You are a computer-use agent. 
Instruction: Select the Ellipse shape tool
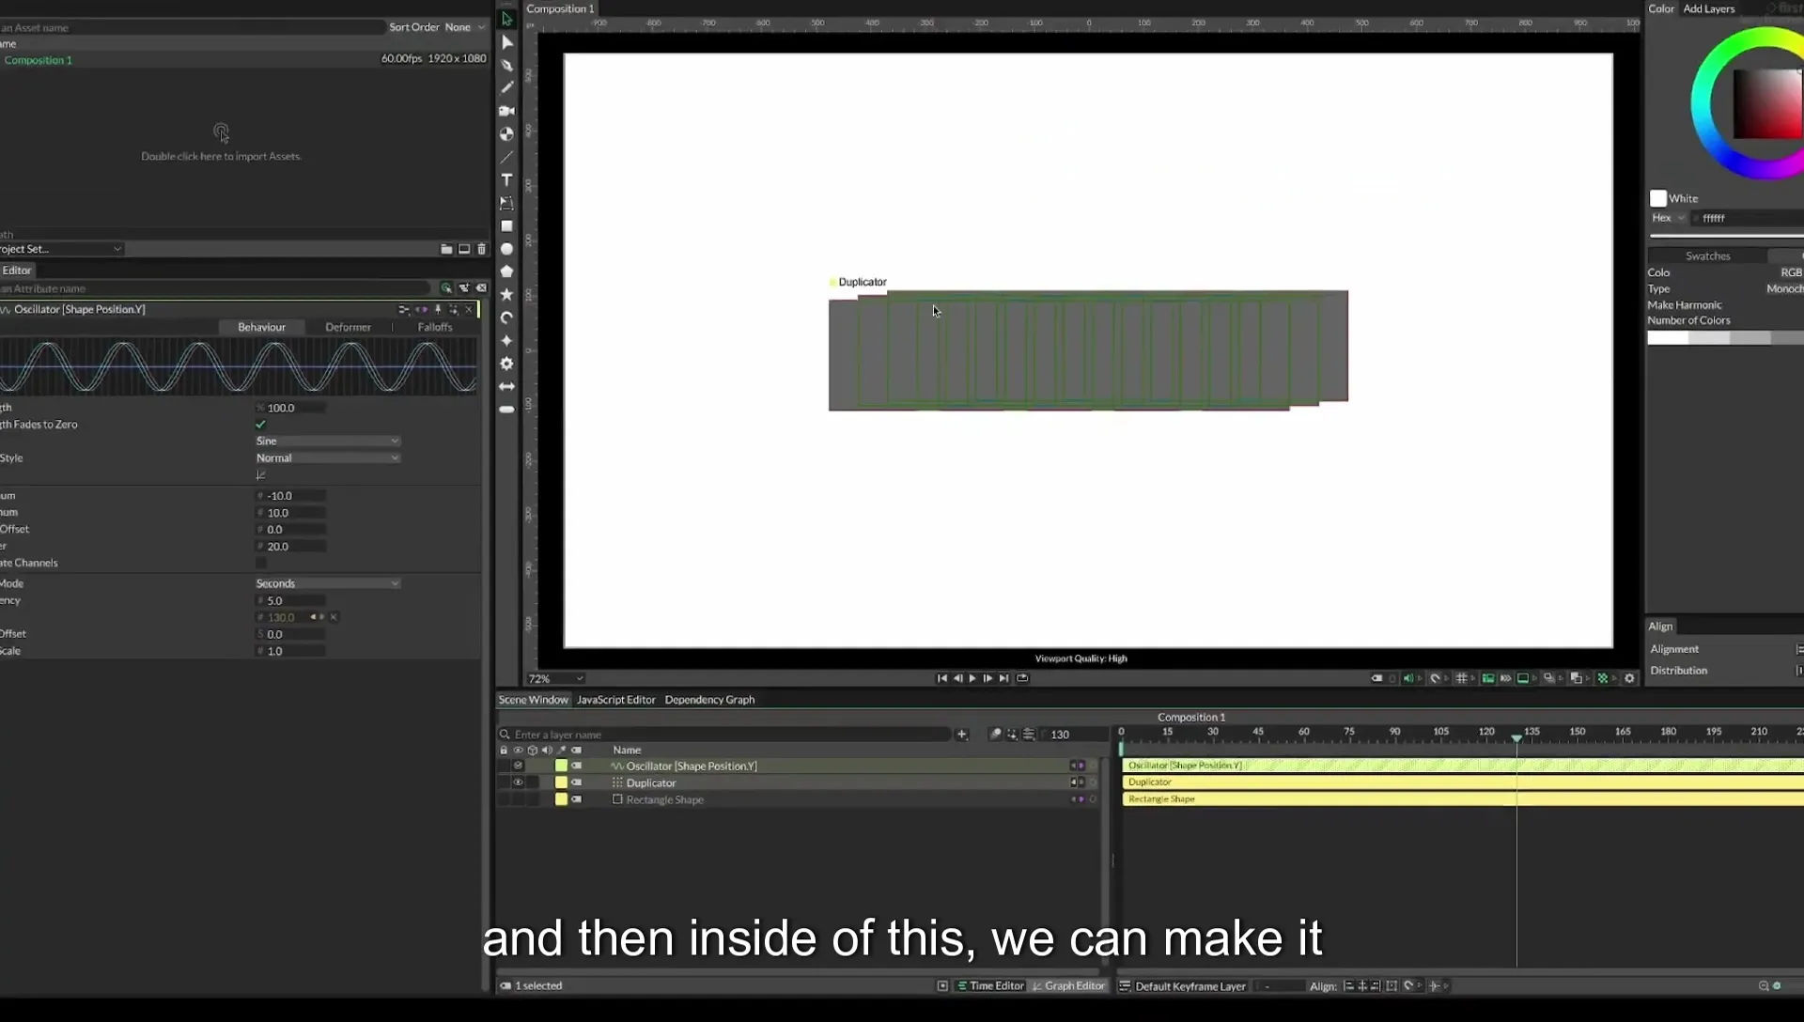pyautogui.click(x=506, y=249)
